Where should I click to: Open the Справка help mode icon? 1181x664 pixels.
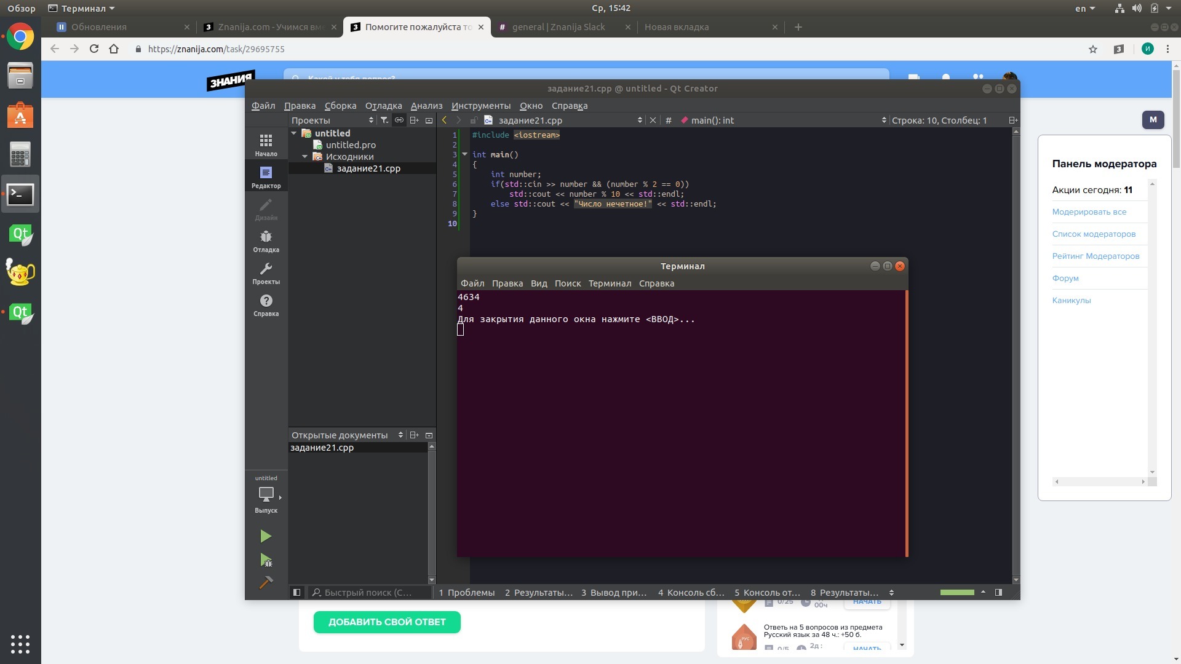pyautogui.click(x=266, y=305)
